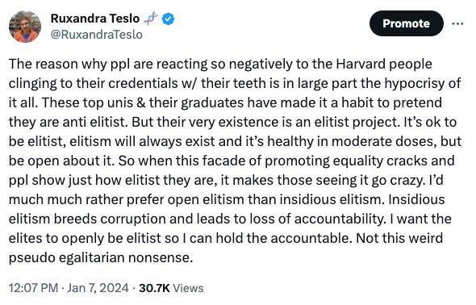Open Ruxandra Teslo's profile picture
The width and height of the screenshot is (476, 305).
pos(25,27)
